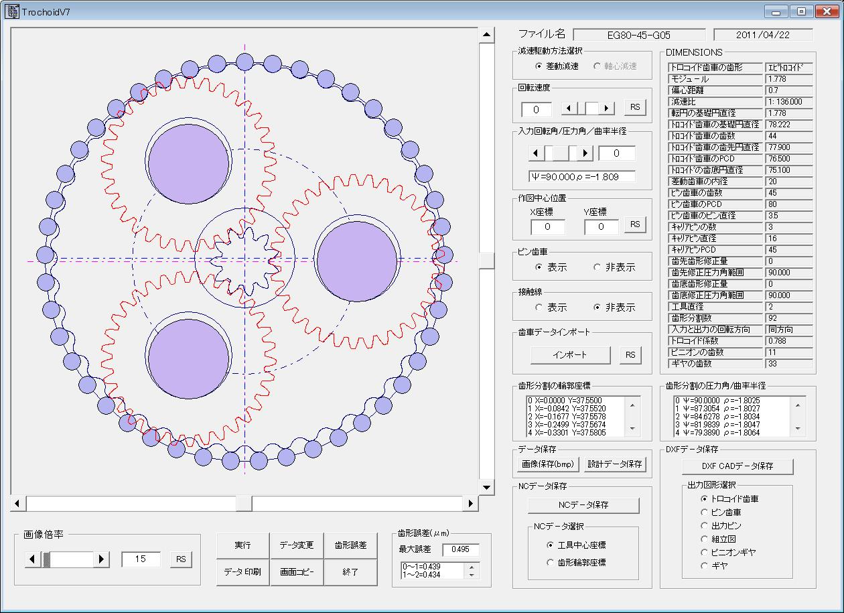
Task: Select 非表示 for ピン歯車
Action: pos(597,267)
